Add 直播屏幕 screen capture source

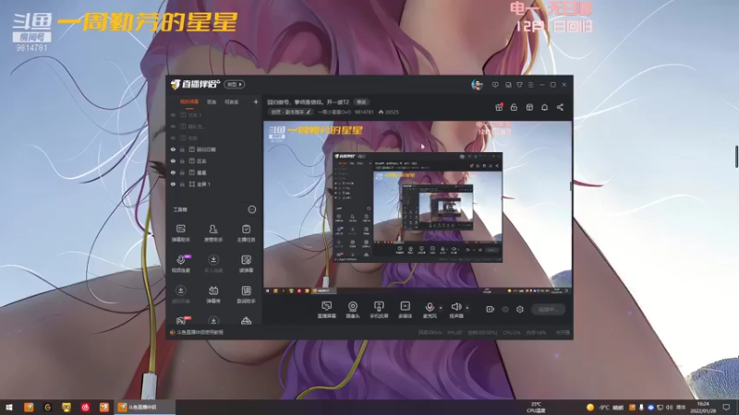coord(327,310)
